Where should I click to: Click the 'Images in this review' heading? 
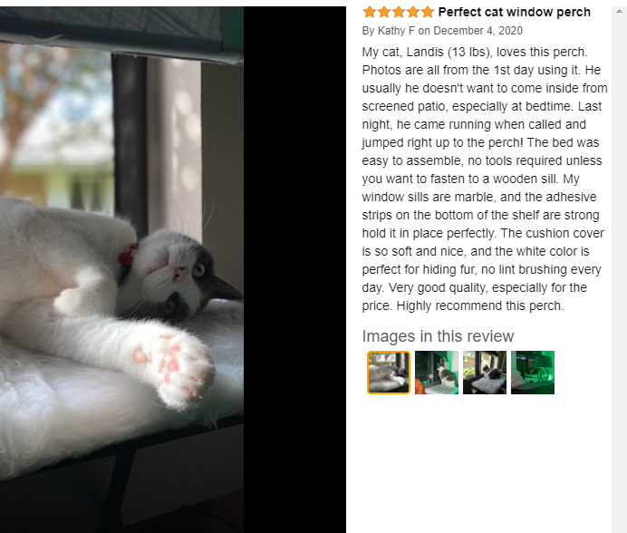438,336
